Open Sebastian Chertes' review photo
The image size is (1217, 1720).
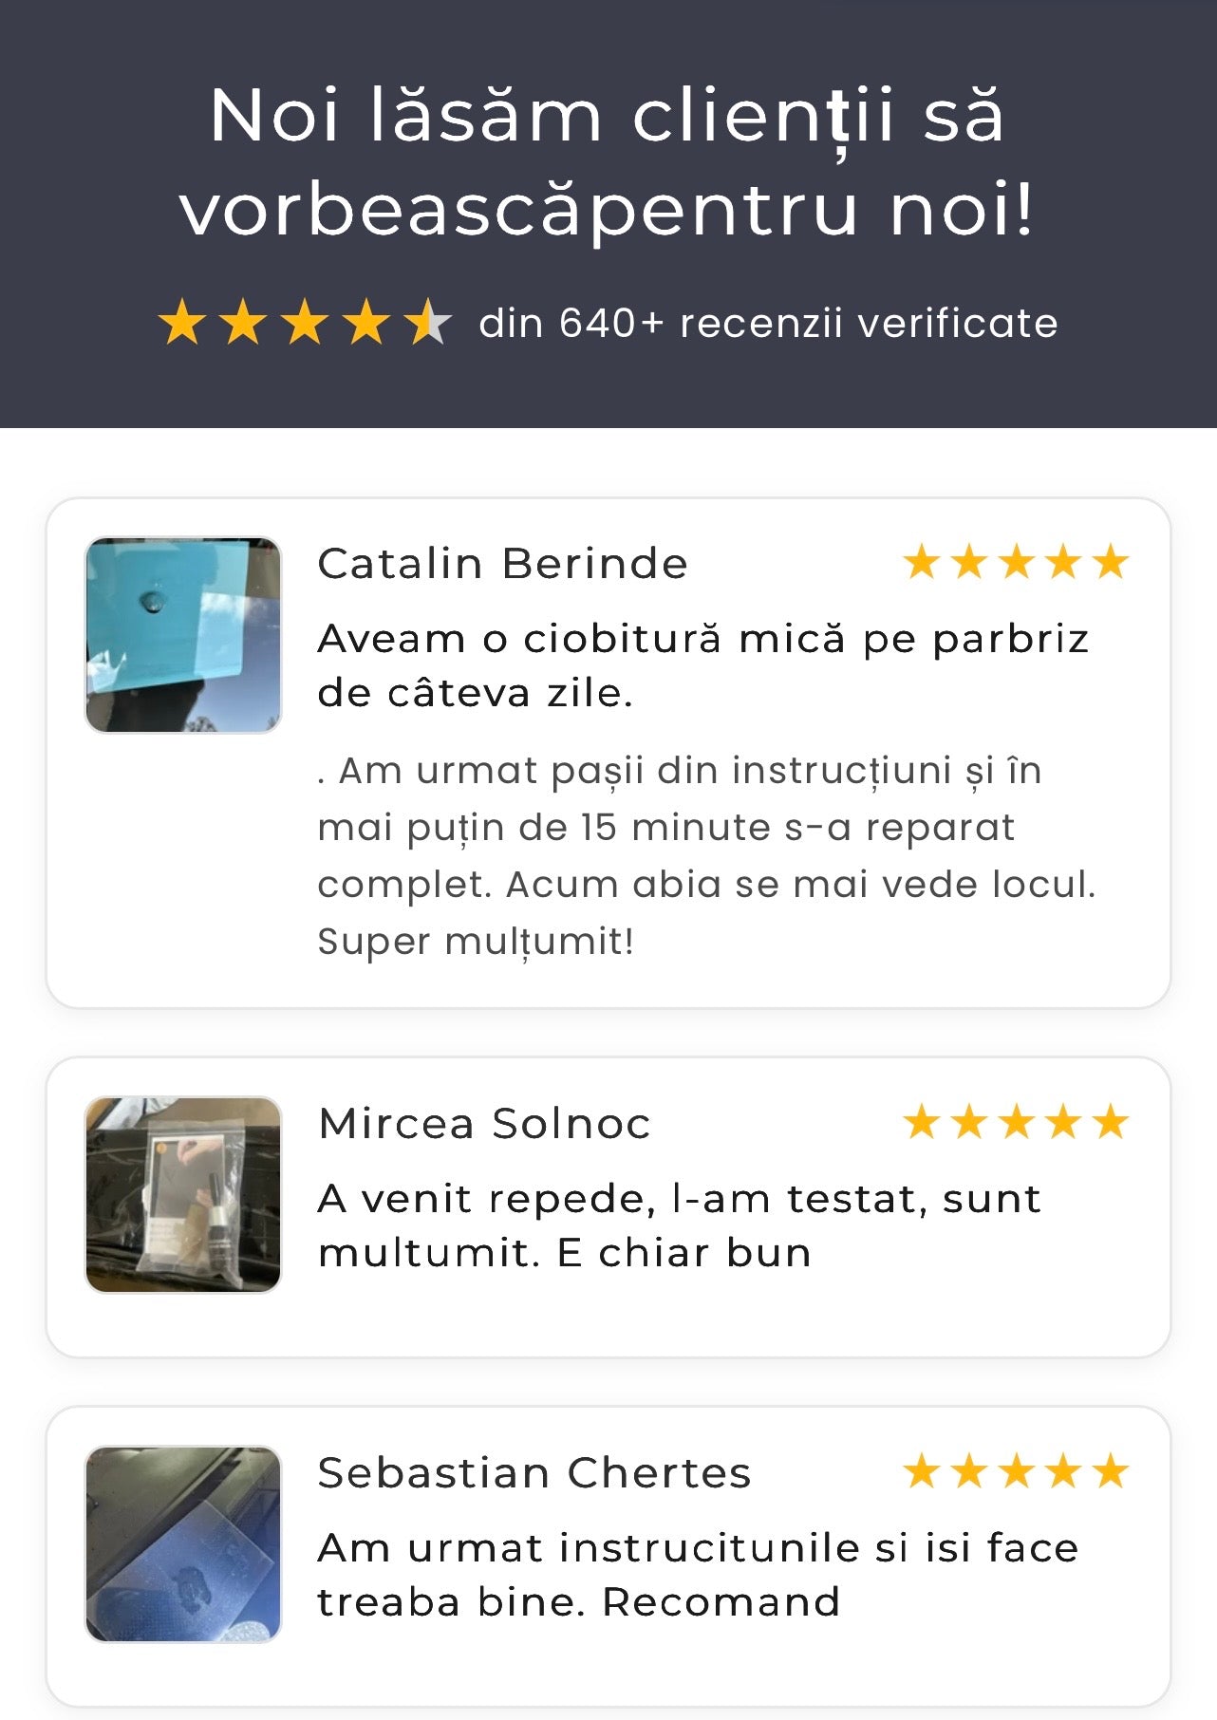coord(183,1544)
